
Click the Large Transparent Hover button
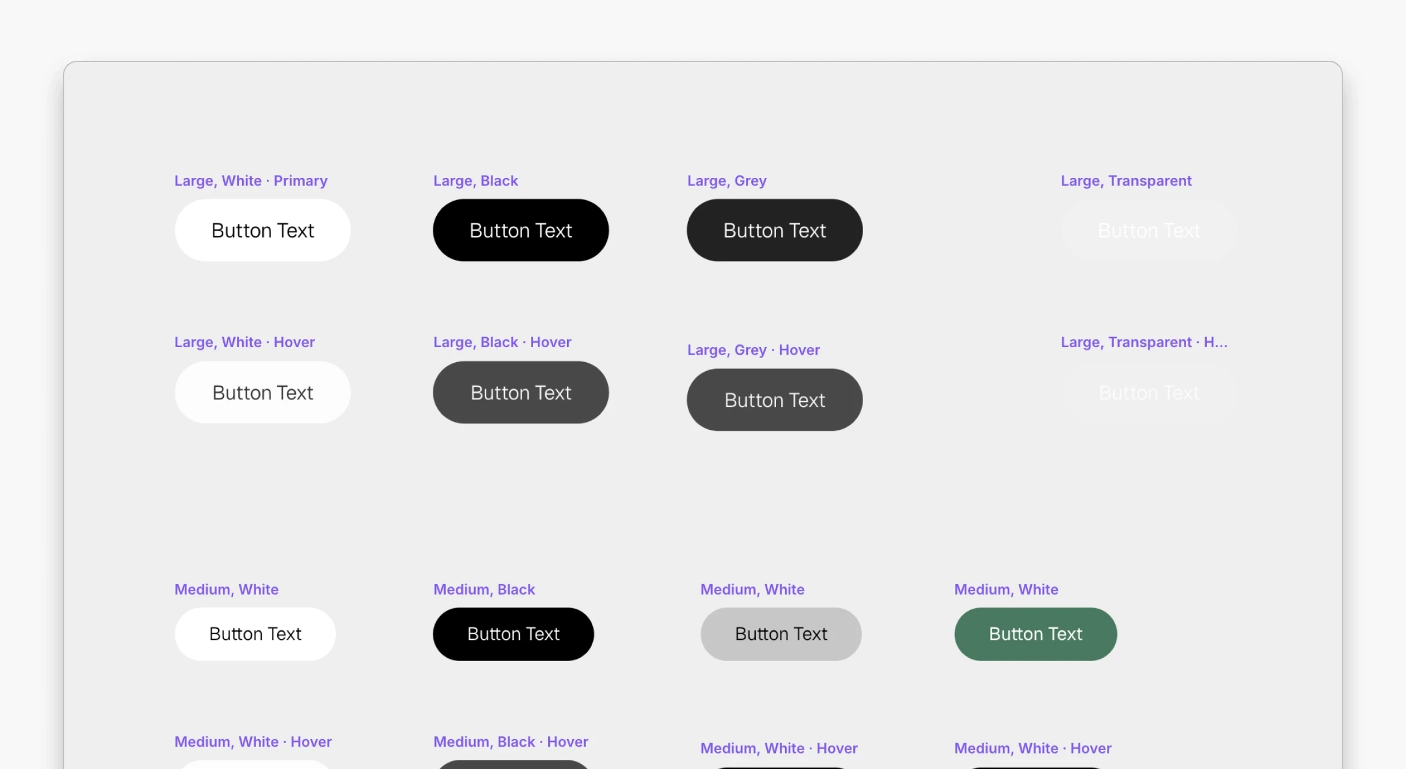pyautogui.click(x=1148, y=393)
